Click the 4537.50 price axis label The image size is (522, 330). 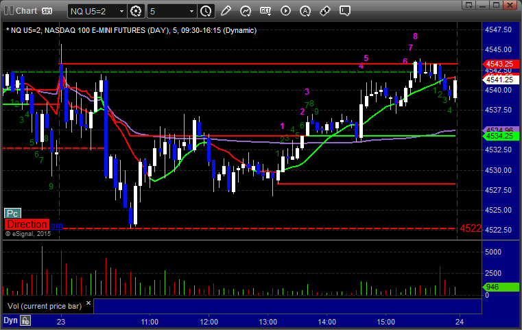[x=499, y=110]
